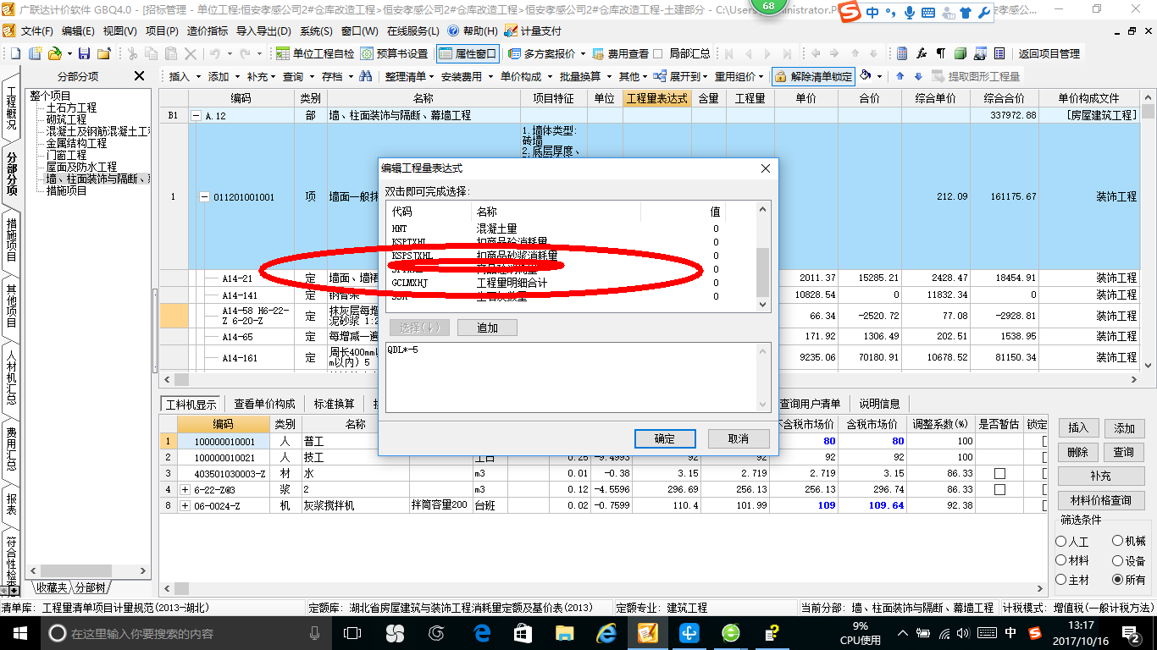The height and width of the screenshot is (650, 1157).
Task: Switch to 措施项目 side tab
Action: (11, 240)
